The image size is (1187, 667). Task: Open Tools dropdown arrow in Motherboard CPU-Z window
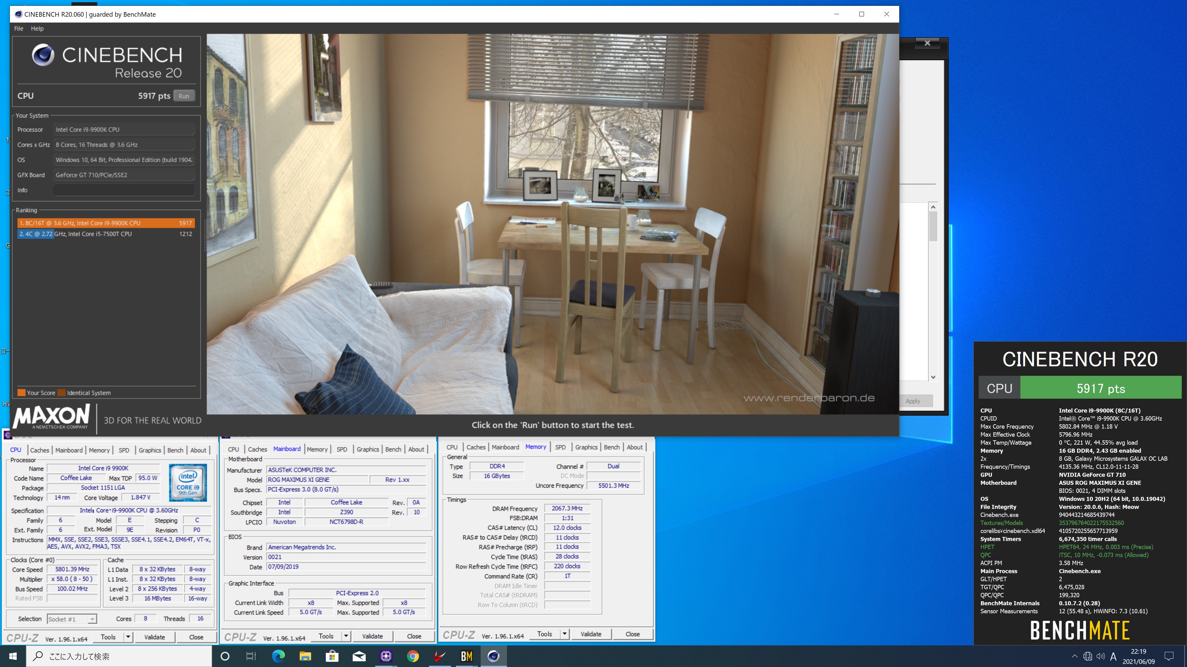346,636
